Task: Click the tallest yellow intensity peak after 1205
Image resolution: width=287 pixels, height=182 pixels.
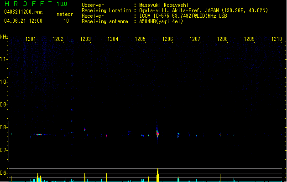Action: coord(157,175)
